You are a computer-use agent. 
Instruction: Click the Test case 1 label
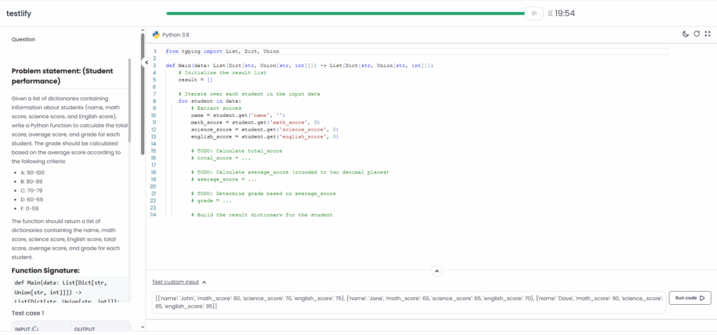tap(28, 313)
